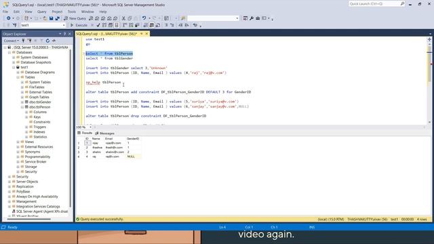Click the Parse checkmark icon
The width and height of the screenshot is (434, 244).
98,25
